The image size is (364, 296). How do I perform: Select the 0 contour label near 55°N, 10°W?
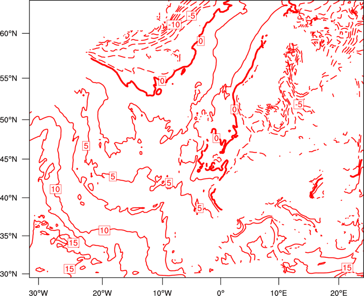(162, 81)
